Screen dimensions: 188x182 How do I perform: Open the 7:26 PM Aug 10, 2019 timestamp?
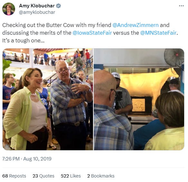[27, 159]
